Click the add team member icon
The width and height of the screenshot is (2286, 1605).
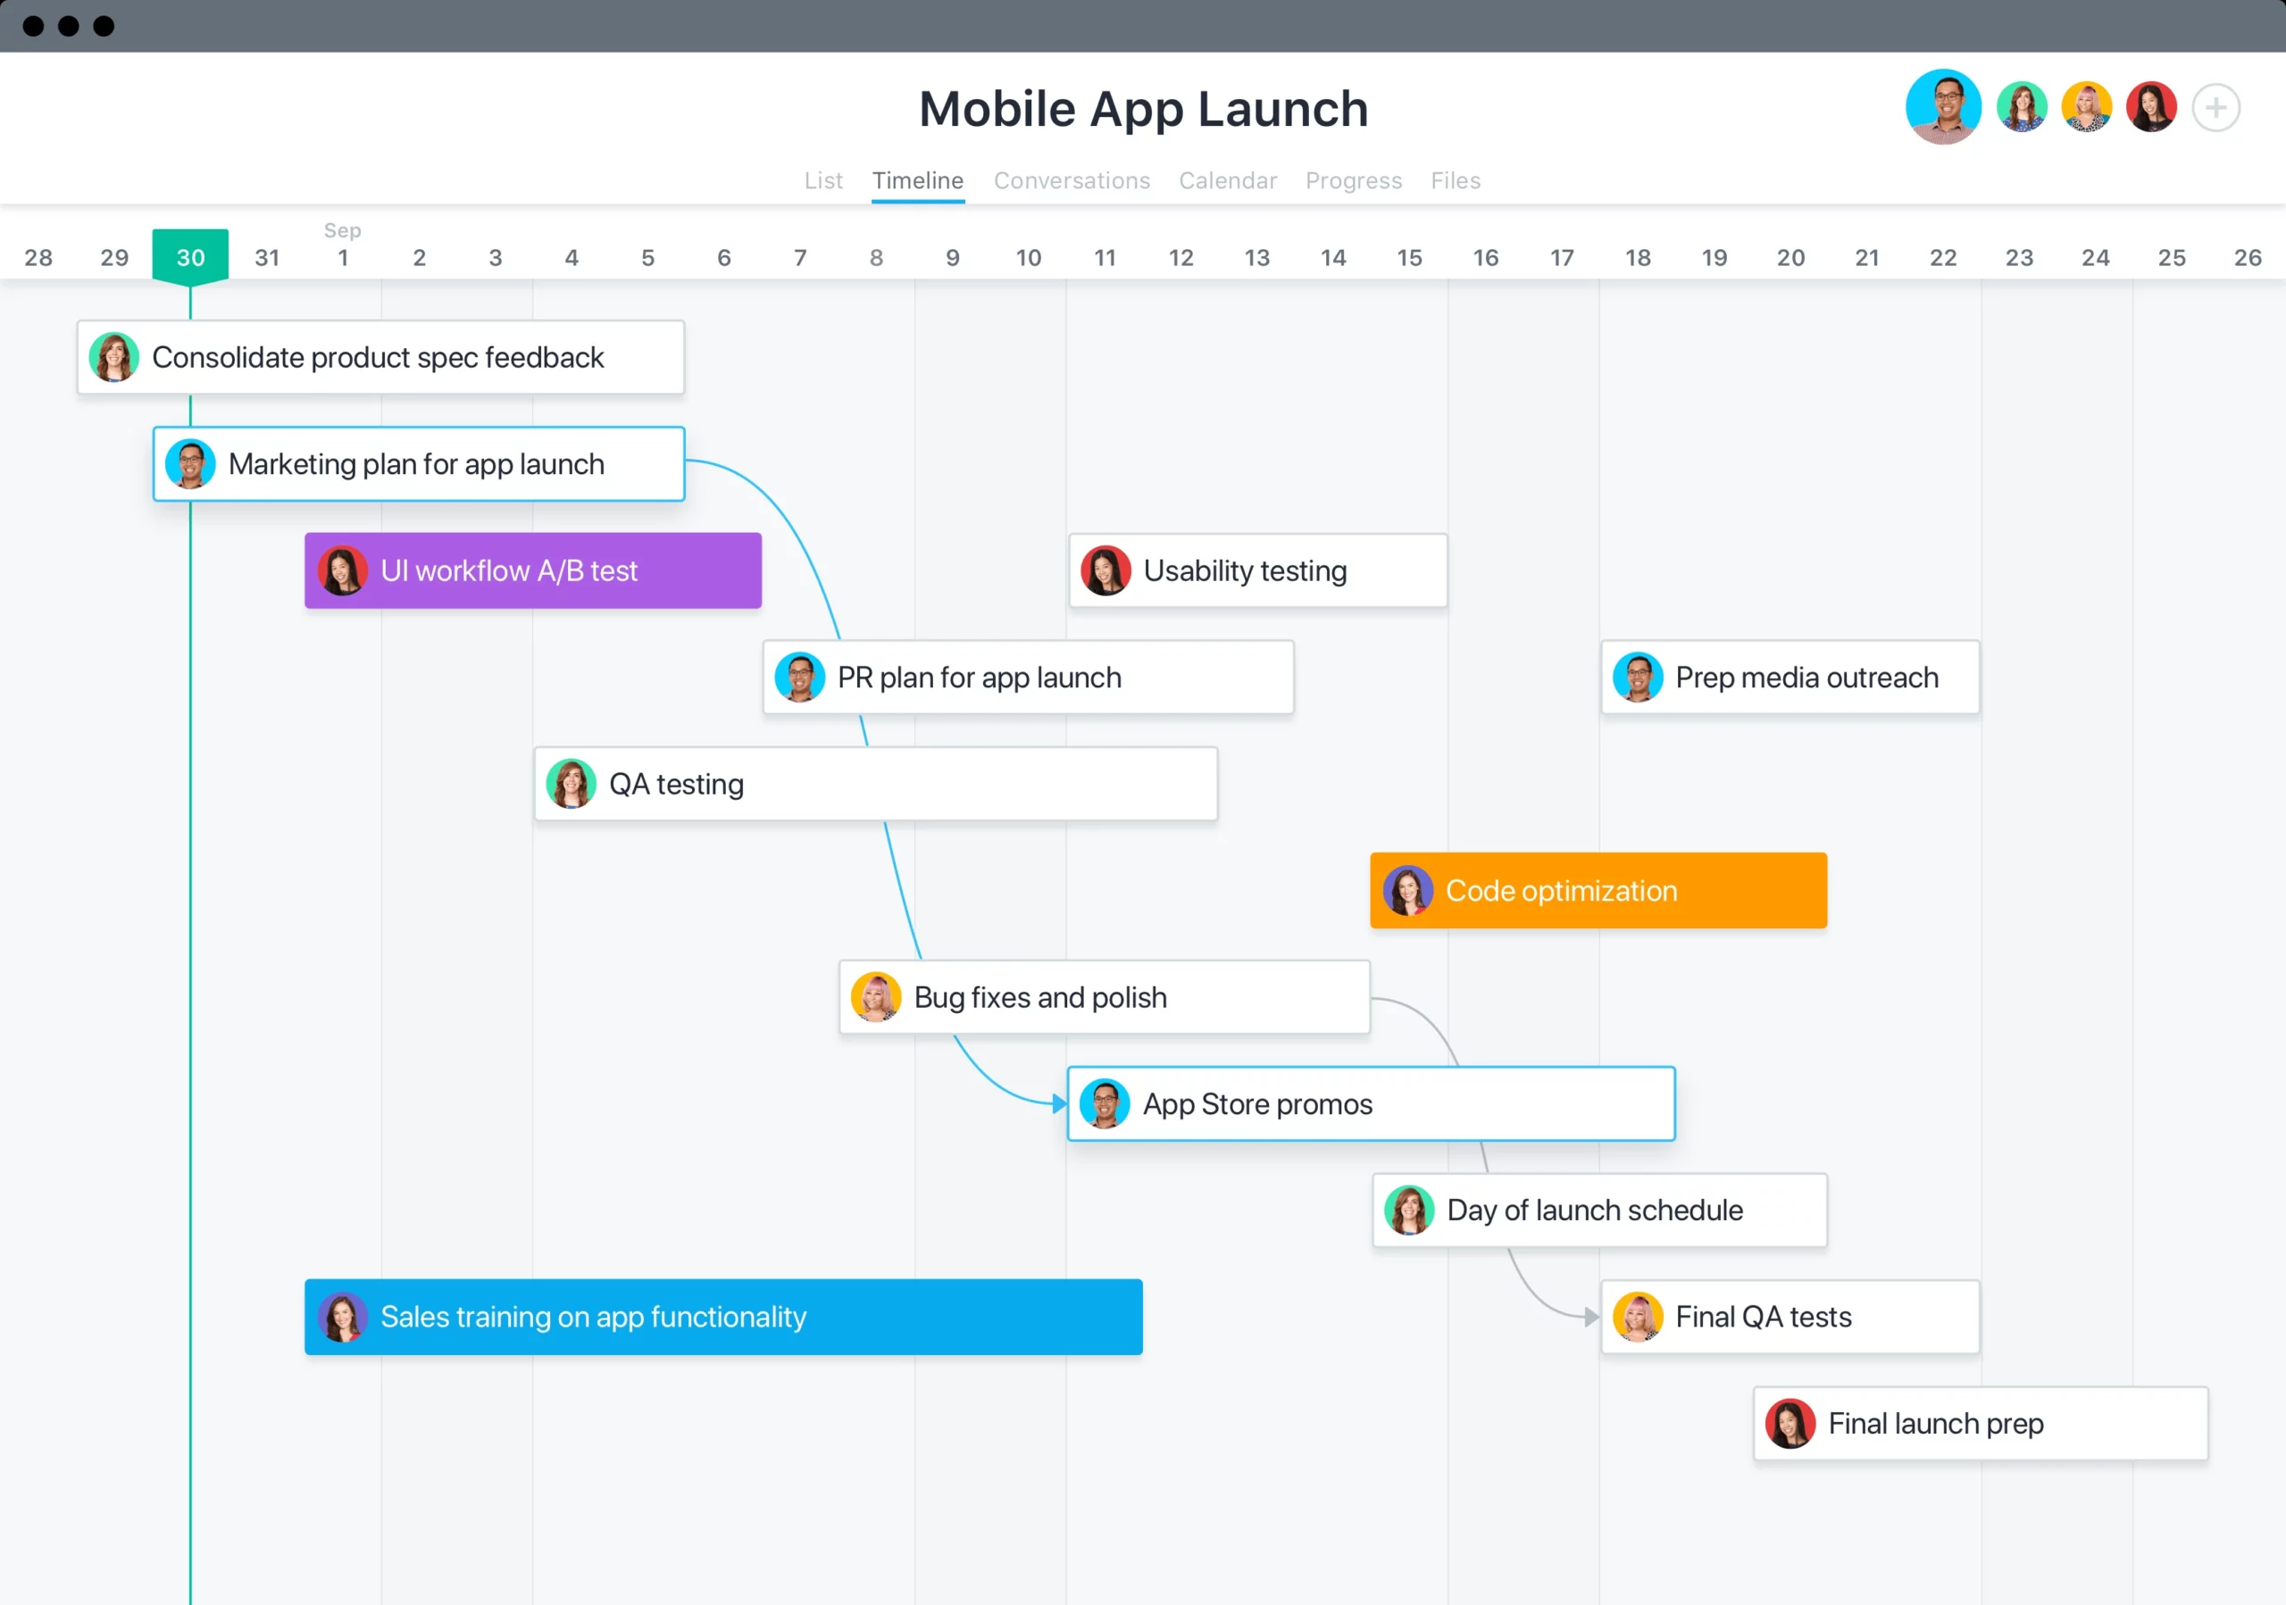(2218, 108)
